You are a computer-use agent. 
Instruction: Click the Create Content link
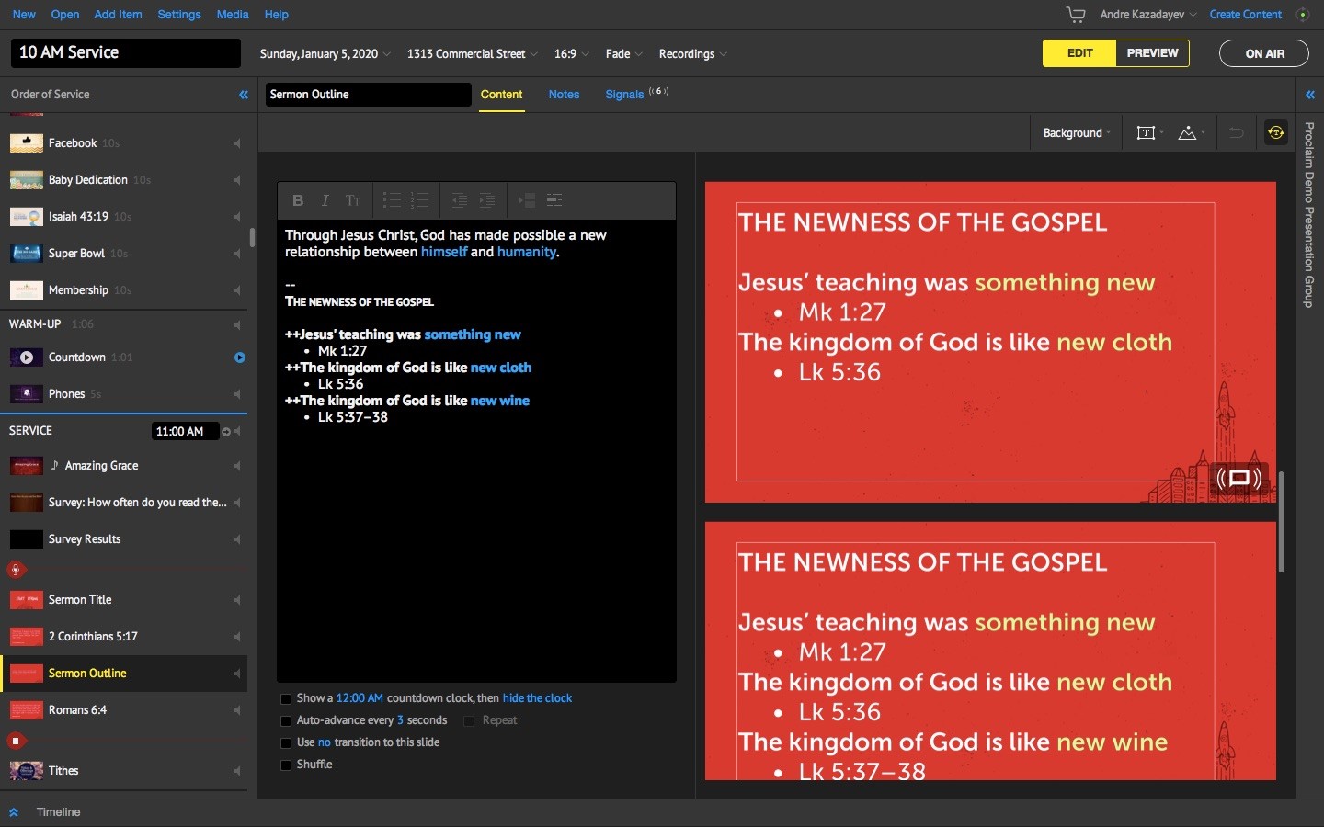coord(1245,15)
